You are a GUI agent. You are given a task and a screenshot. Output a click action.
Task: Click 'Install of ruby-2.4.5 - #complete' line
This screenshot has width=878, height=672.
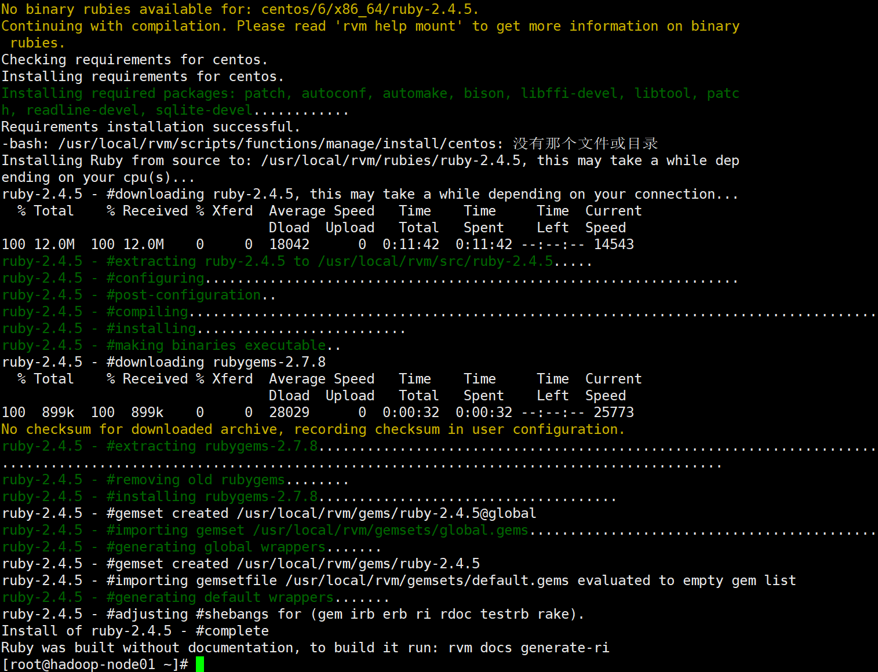135,630
